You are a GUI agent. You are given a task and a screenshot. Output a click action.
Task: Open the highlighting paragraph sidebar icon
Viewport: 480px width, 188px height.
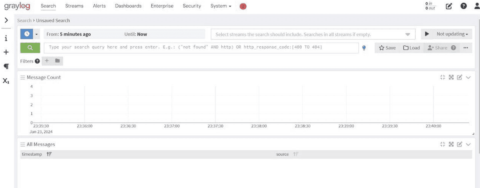point(6,66)
